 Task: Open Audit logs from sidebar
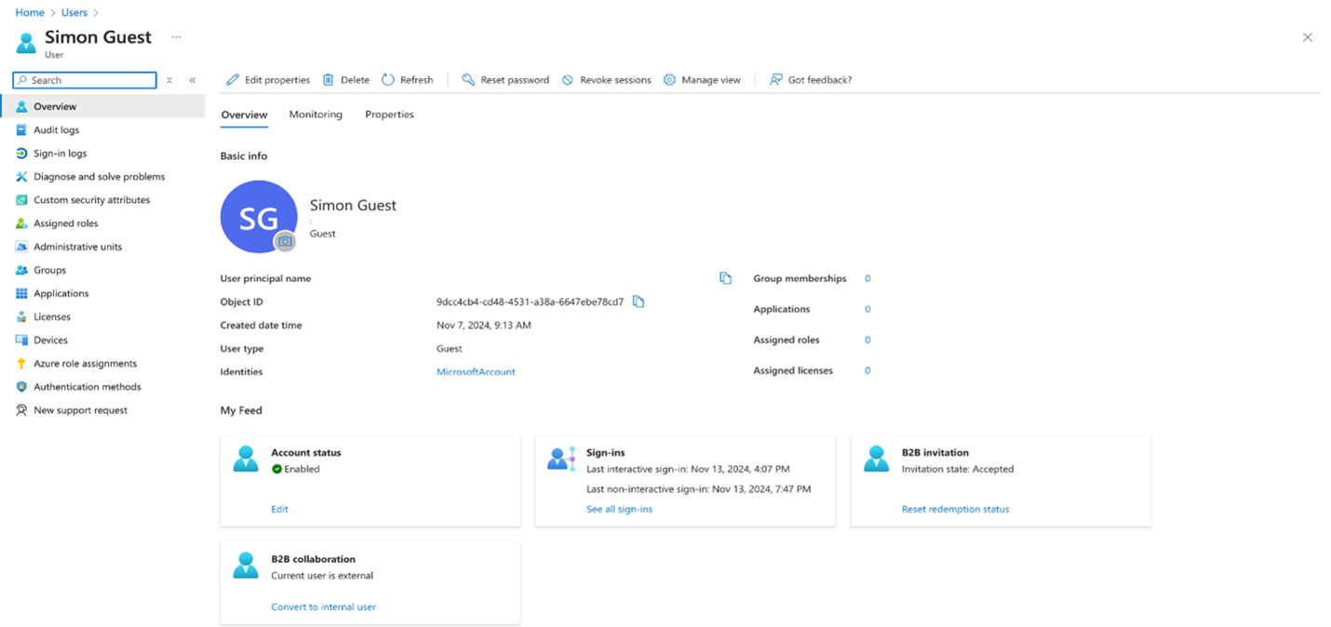[56, 129]
